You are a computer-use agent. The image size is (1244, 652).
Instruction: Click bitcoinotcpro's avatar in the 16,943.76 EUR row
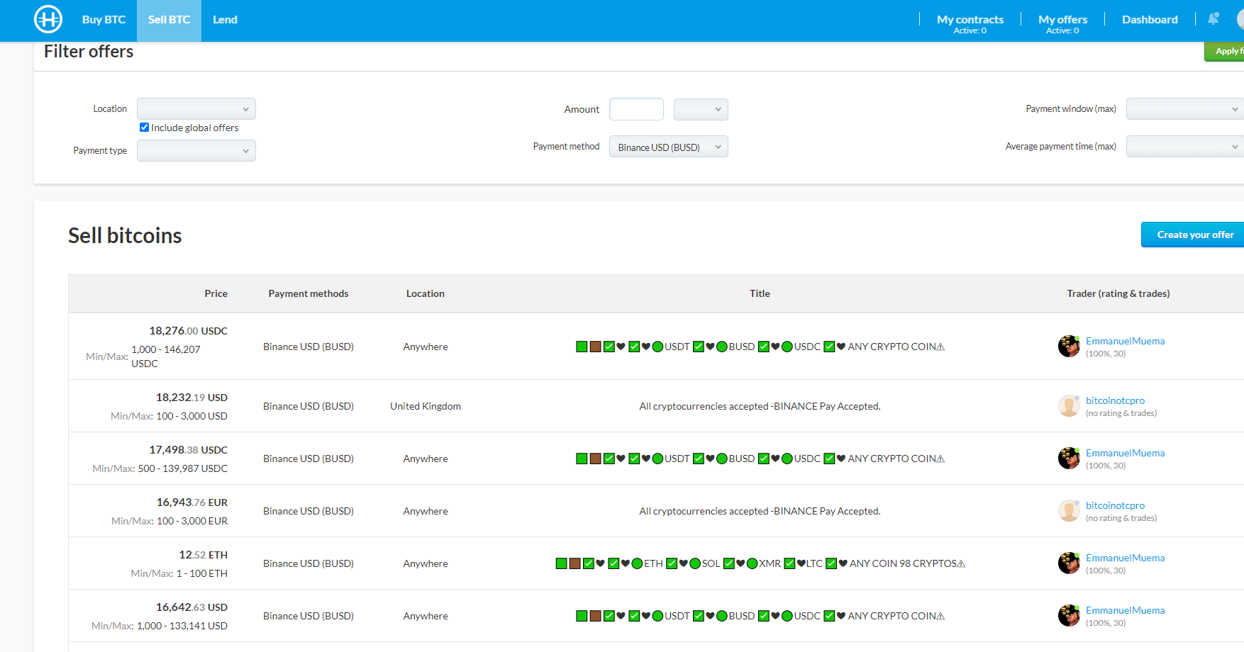1069,511
